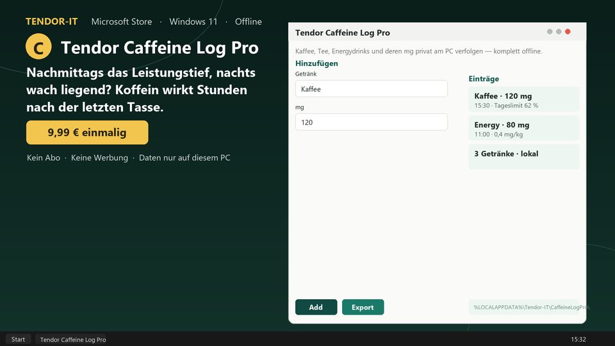Click the window title Tendor Caffeine Log Pro

pos(342,33)
